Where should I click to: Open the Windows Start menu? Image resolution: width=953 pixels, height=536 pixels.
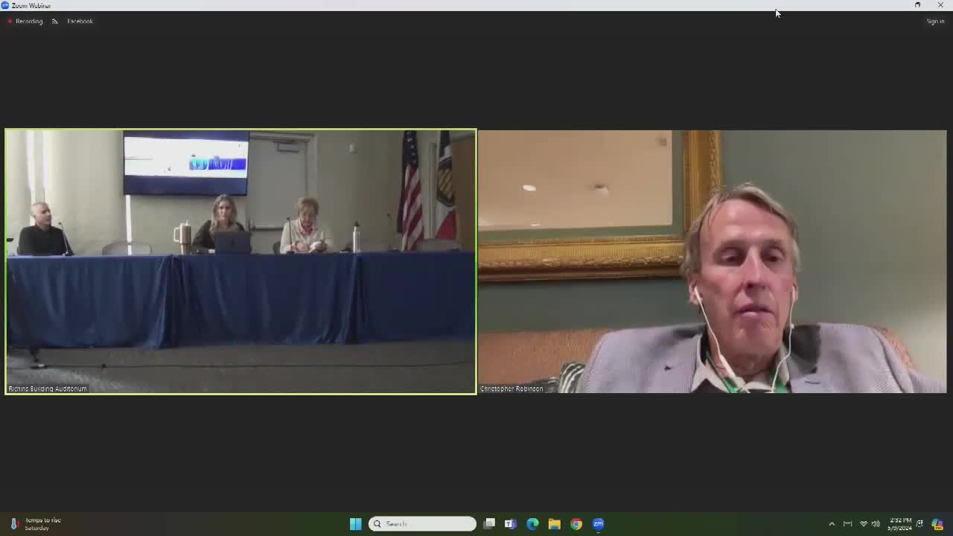356,524
